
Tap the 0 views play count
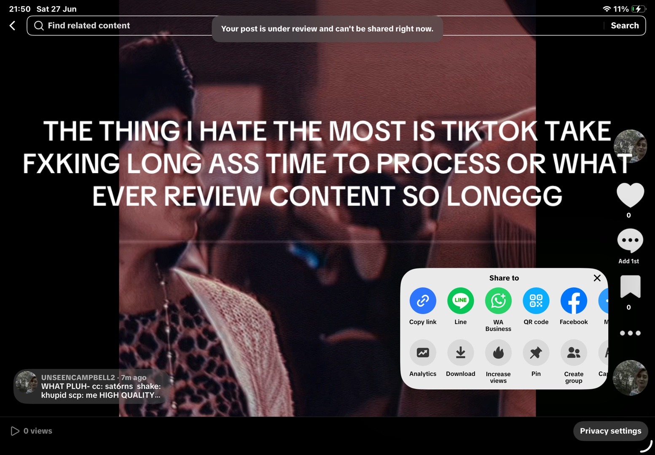[x=32, y=431]
